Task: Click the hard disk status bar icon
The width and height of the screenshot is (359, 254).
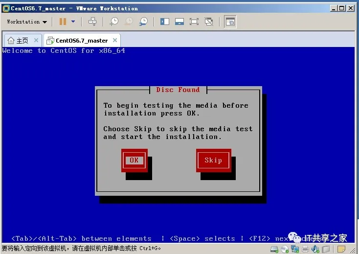Action: pyautogui.click(x=274, y=249)
